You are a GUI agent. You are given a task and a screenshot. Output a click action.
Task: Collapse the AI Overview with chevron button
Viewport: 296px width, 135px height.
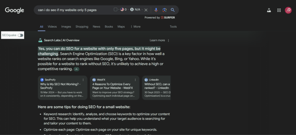[76, 69]
